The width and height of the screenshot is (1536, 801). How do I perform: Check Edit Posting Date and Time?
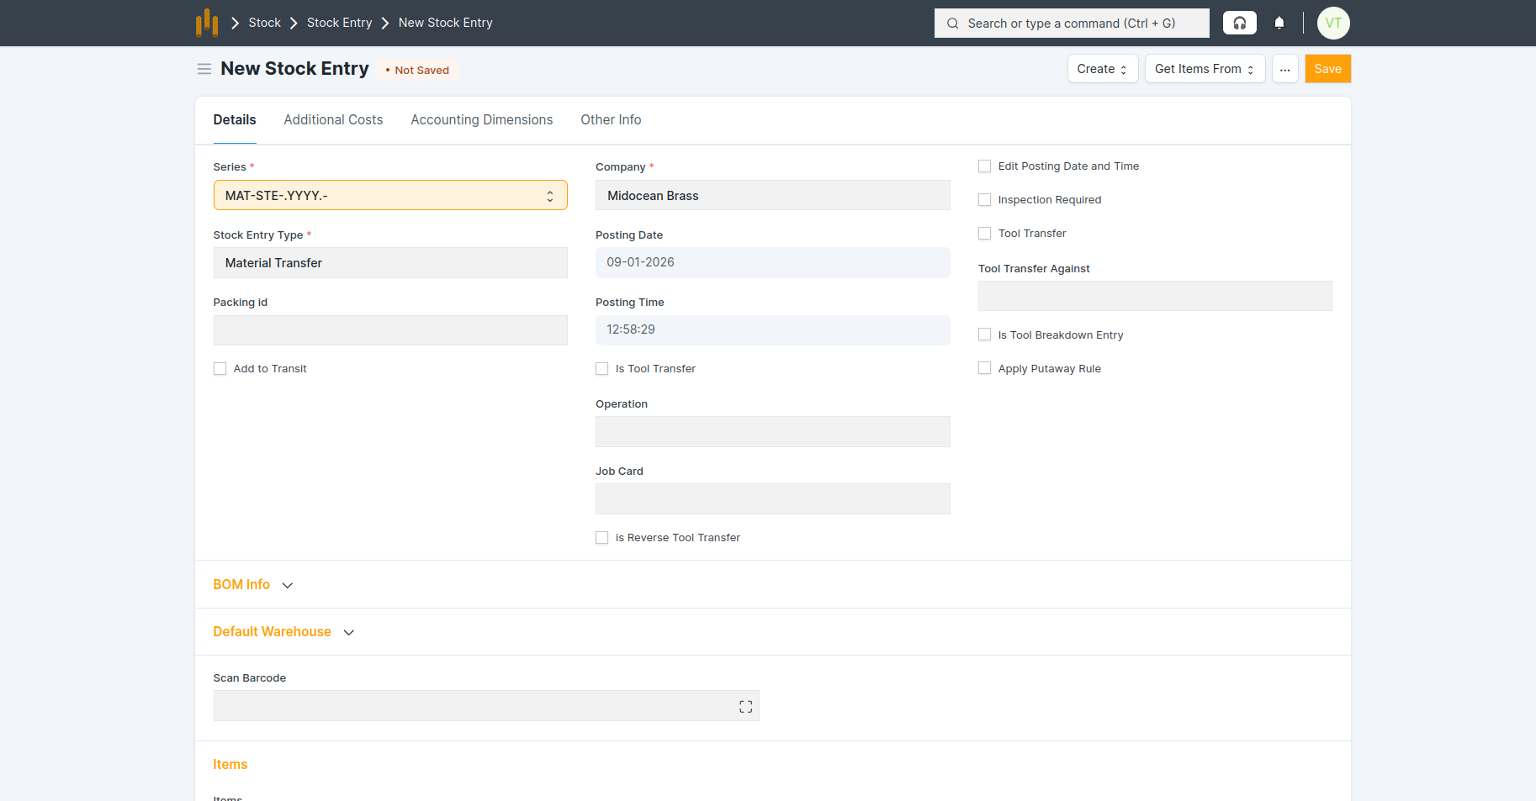(985, 166)
